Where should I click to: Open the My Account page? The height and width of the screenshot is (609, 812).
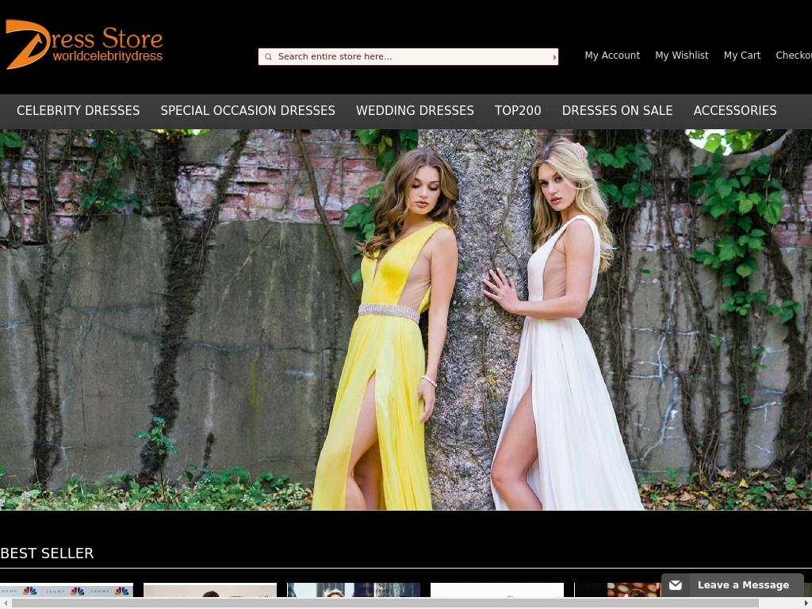[611, 56]
